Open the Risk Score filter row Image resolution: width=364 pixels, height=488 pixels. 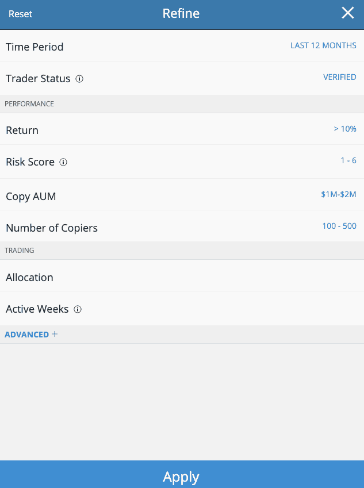(182, 162)
